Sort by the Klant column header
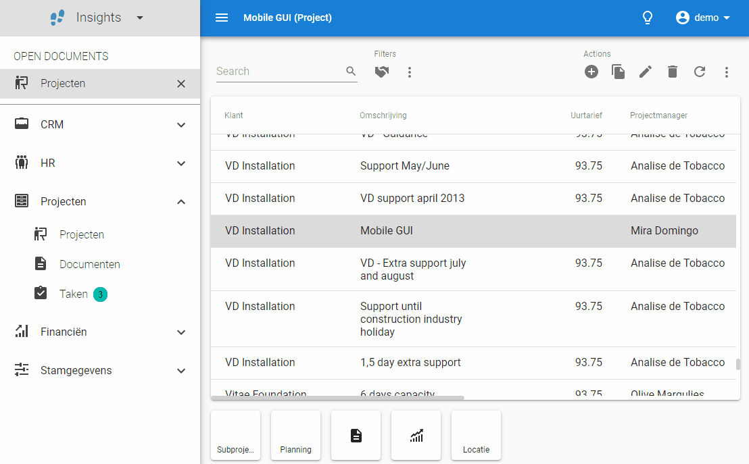Image resolution: width=749 pixels, height=464 pixels. tap(234, 115)
